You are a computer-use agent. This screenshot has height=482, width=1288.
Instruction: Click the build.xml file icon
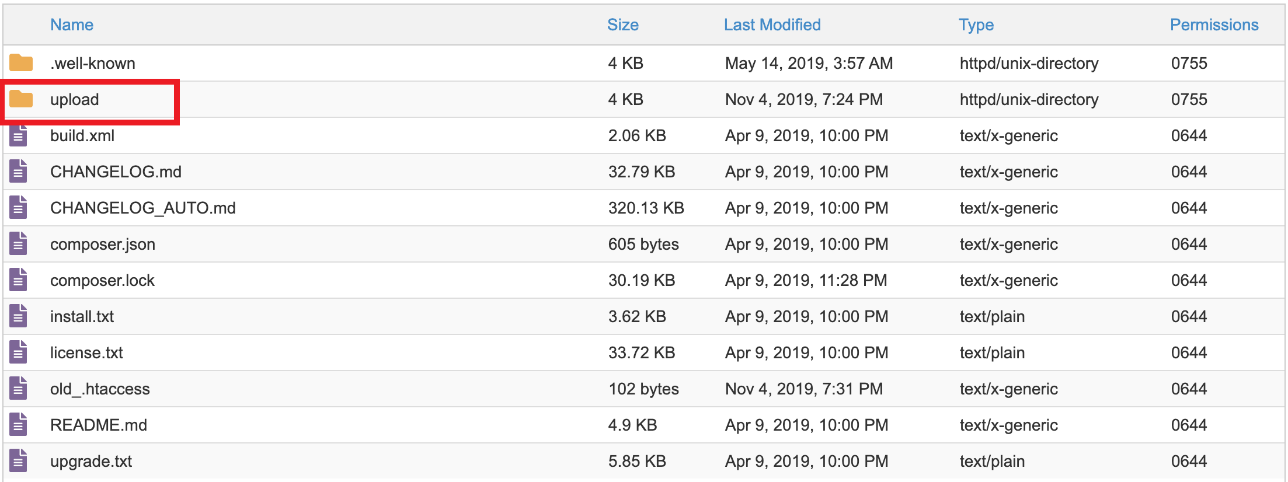click(19, 136)
